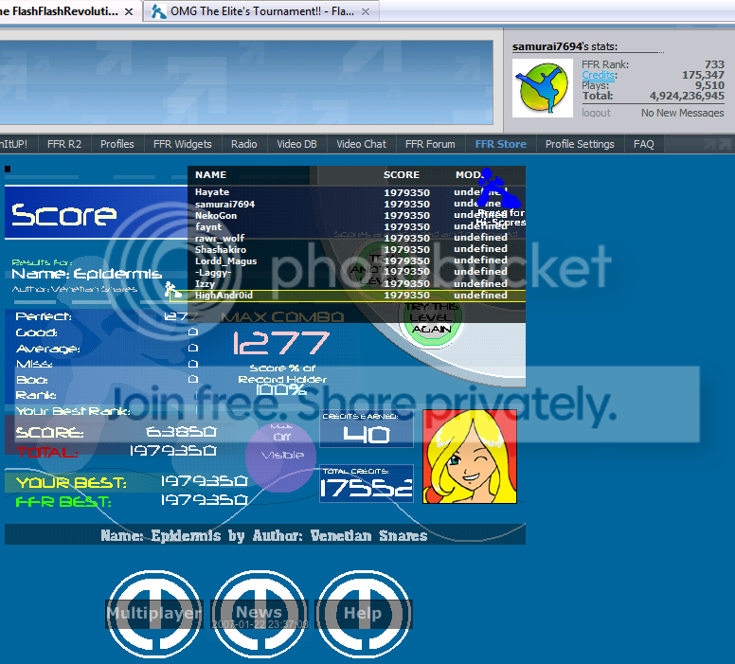Click the round Multiplayer icon button
The image size is (735, 664).
(152, 613)
